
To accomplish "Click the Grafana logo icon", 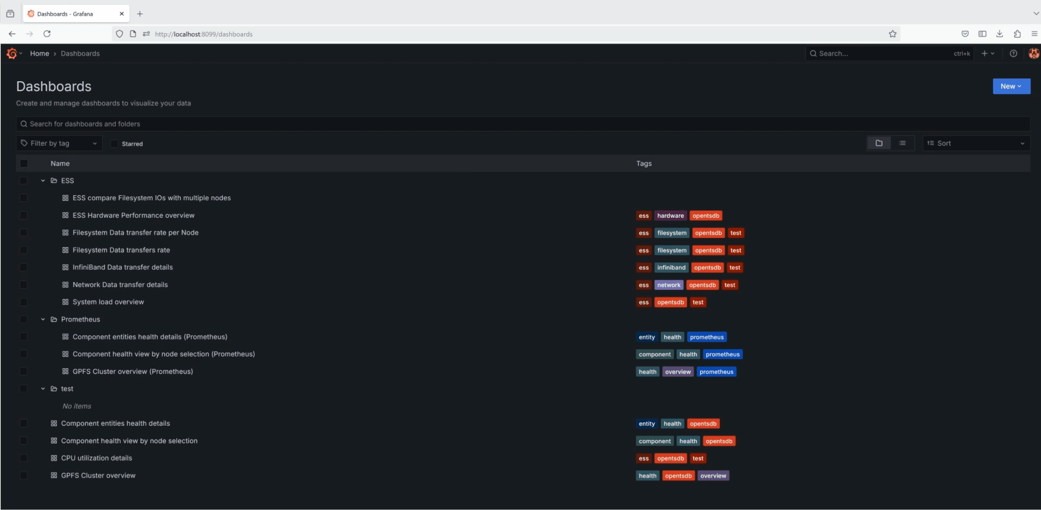I will click(x=12, y=53).
